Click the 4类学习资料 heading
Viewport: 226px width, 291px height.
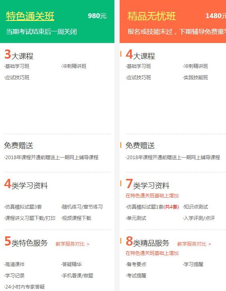point(26,184)
